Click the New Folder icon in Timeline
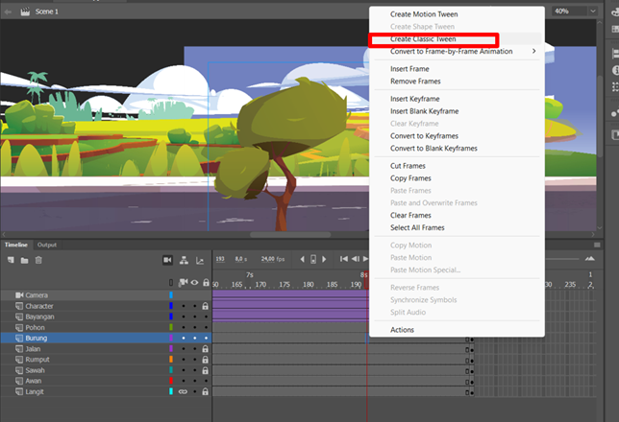Image resolution: width=619 pixels, height=422 pixels. (24, 260)
